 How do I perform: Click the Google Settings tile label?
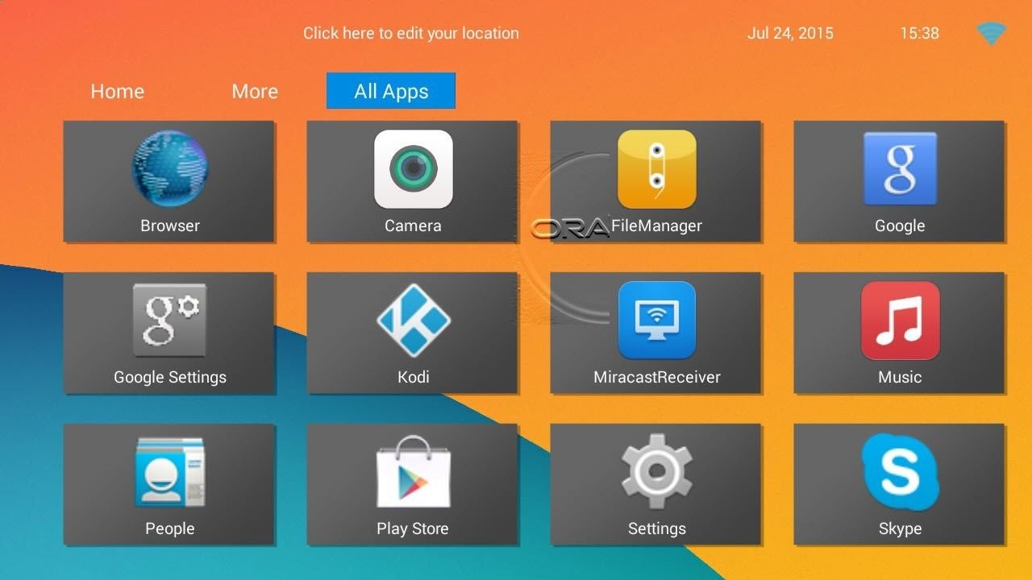[x=170, y=378]
